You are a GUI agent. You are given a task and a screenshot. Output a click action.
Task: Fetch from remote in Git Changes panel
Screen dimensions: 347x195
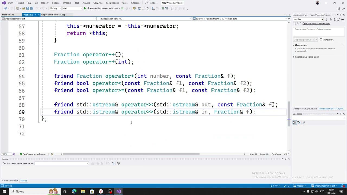tap(326, 19)
